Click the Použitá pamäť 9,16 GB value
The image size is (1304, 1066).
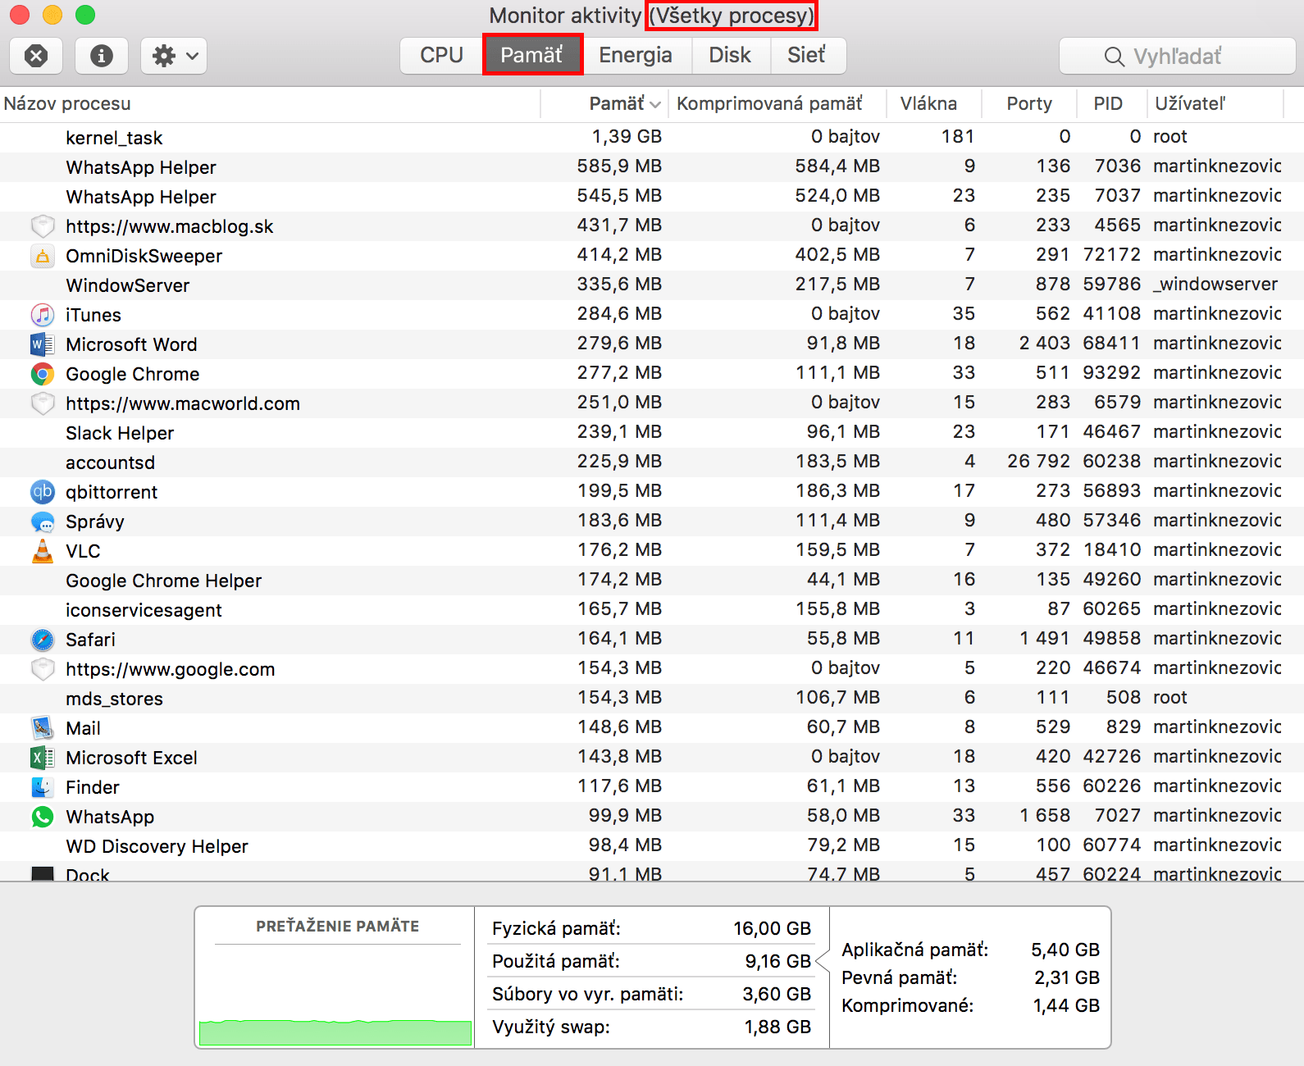point(777,961)
